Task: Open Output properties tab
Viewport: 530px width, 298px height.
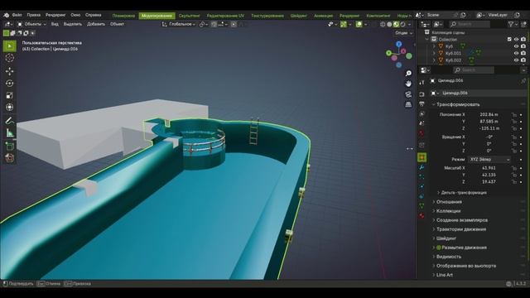Action: 422,103
